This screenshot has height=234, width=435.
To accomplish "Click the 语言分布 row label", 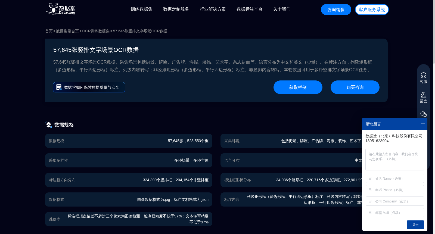I will (x=232, y=160).
